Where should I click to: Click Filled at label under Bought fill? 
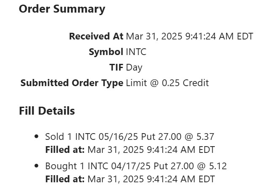(65, 179)
